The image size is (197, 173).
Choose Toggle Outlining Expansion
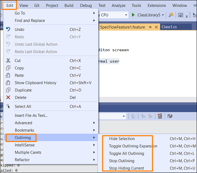147,146
